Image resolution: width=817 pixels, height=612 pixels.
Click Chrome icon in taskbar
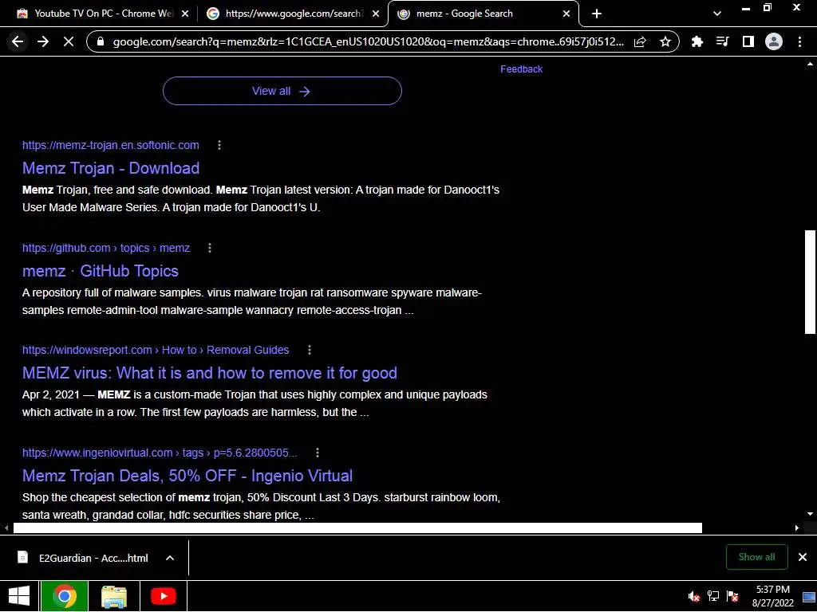coord(65,596)
